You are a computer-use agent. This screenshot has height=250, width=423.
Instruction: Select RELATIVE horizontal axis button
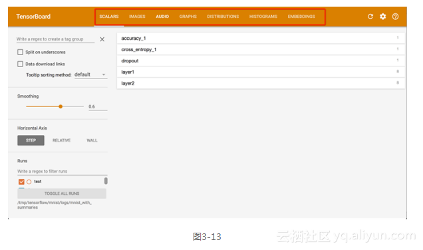61,140
